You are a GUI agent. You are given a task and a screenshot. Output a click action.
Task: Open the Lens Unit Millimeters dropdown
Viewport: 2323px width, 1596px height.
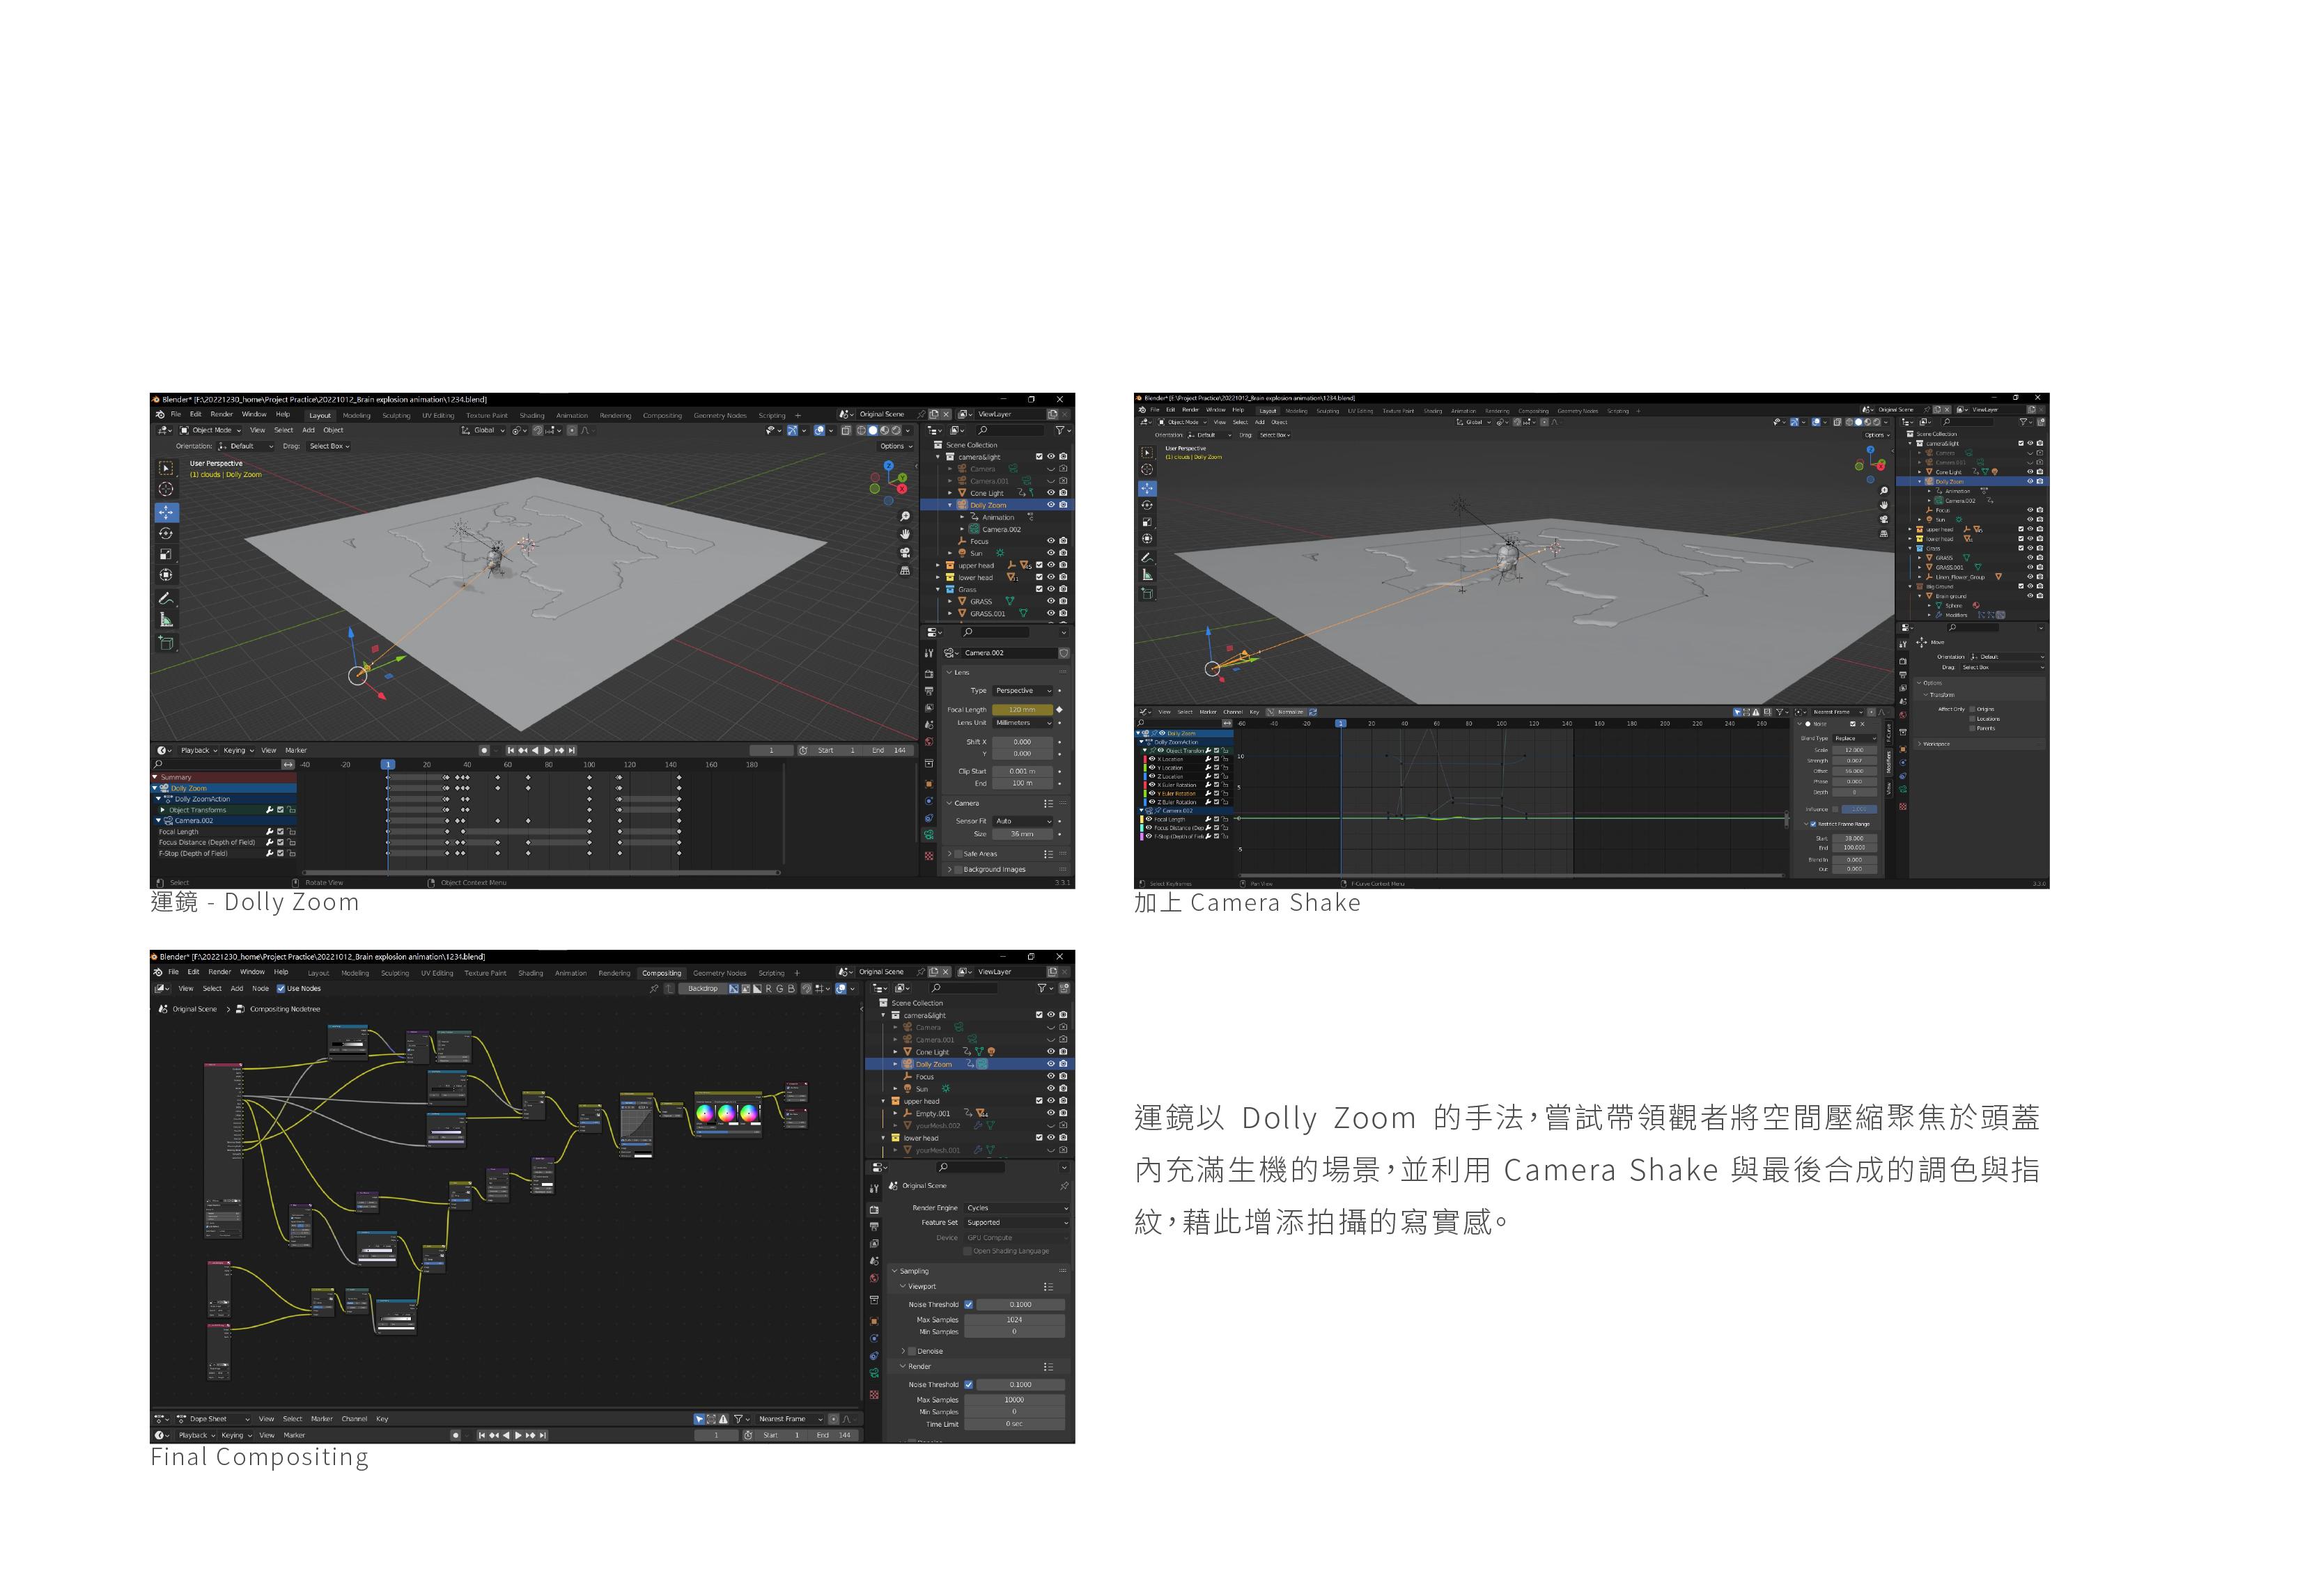(1022, 723)
